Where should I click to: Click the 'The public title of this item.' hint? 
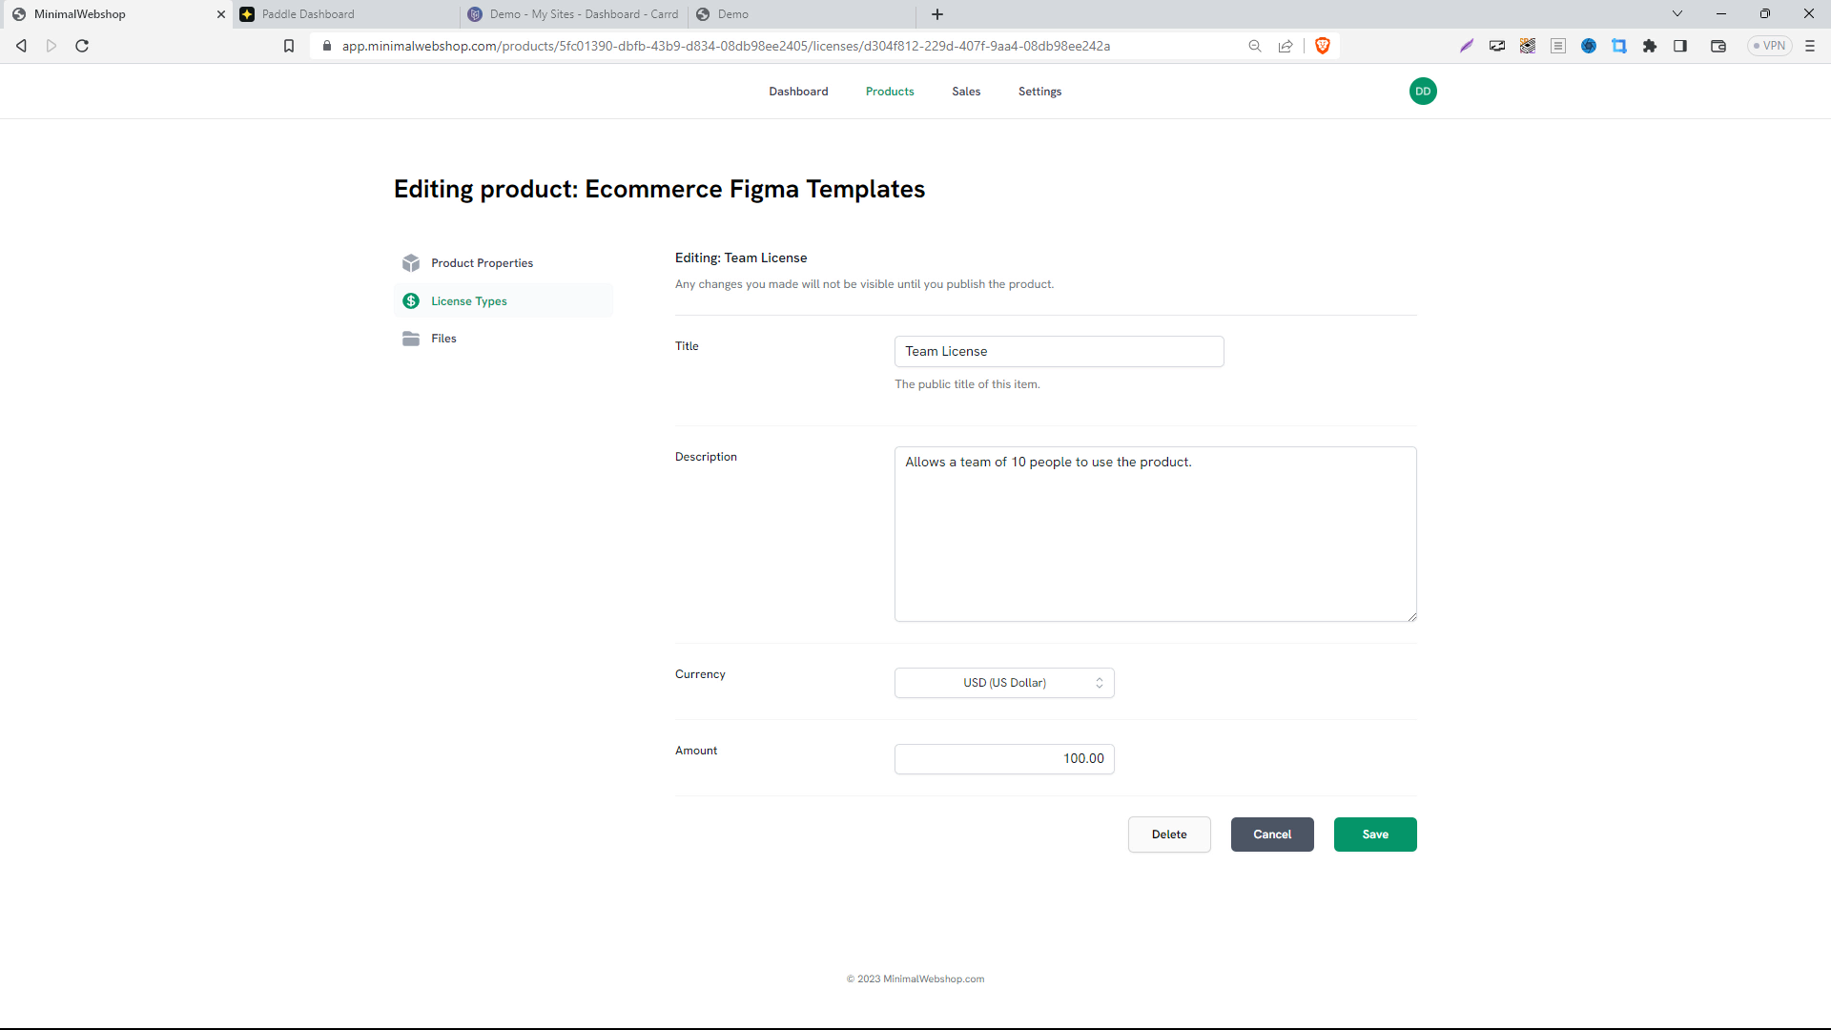pyautogui.click(x=967, y=384)
